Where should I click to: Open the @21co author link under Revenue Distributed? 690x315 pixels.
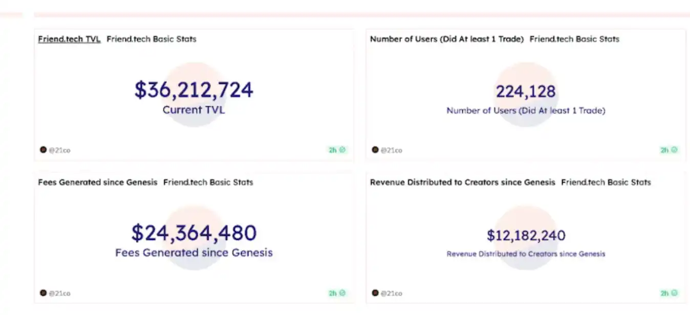click(x=392, y=294)
